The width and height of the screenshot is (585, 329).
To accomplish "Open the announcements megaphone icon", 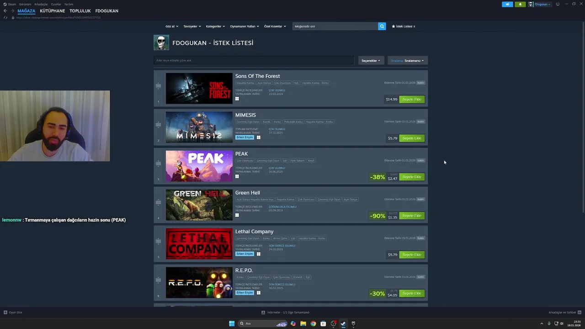I will [507, 4].
